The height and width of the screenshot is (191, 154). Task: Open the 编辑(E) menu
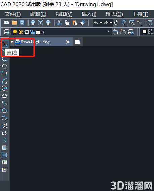point(38,14)
